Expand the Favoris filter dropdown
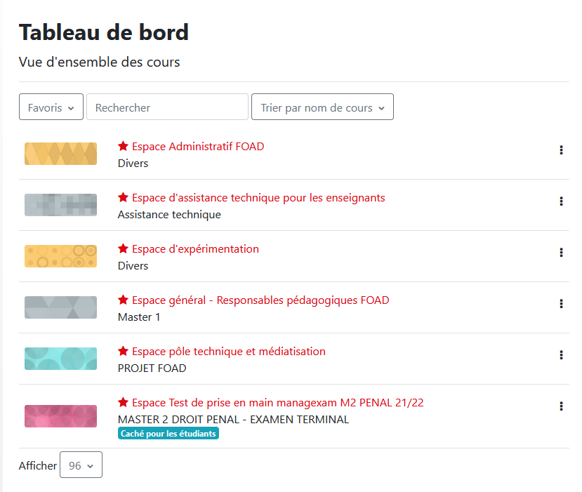The height and width of the screenshot is (492, 582). coord(51,107)
